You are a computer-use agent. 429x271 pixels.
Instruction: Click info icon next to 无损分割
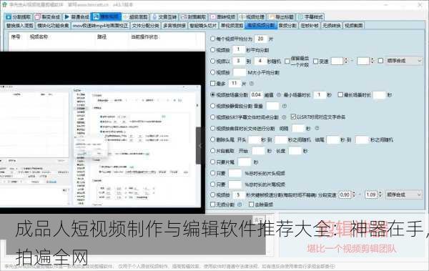tap(240, 205)
